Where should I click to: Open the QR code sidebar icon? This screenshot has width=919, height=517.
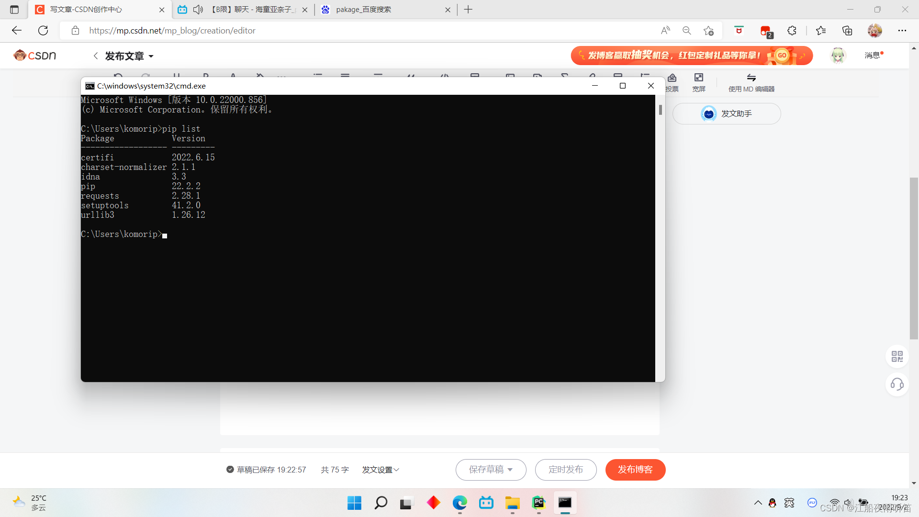897,356
